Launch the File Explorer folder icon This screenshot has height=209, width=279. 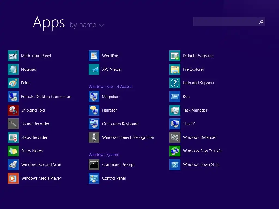(x=175, y=69)
